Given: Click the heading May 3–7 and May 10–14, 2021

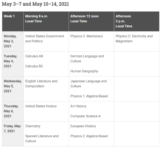Looking at the screenshot, I should tap(36, 4).
